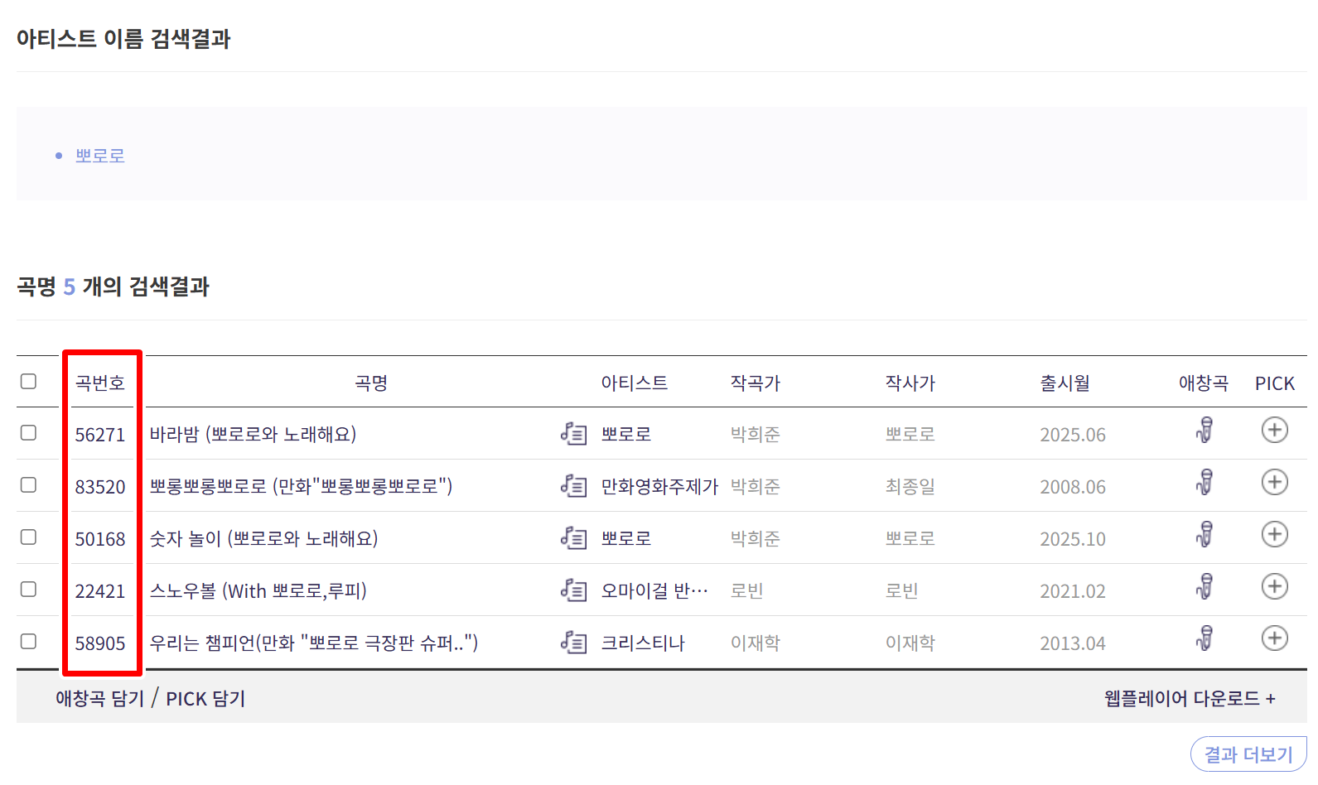Screen dimensions: 1318x785
Task: Click the 아티스트 column header
Action: (x=635, y=383)
